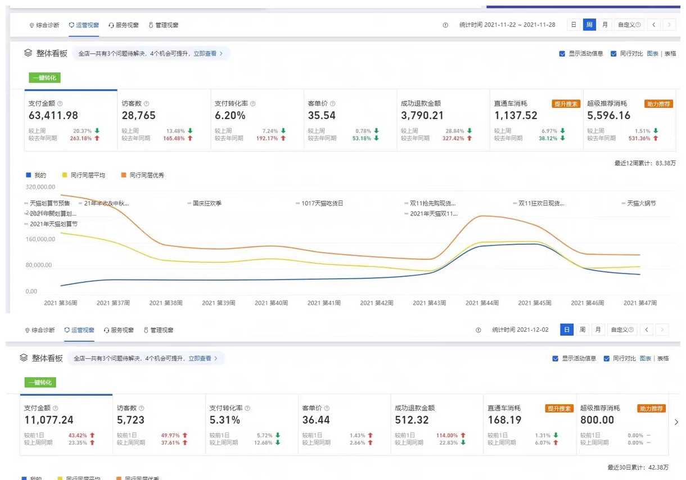Click previous period arrow in top date bar
Screen dimensions: 686x480
pyautogui.click(x=653, y=25)
